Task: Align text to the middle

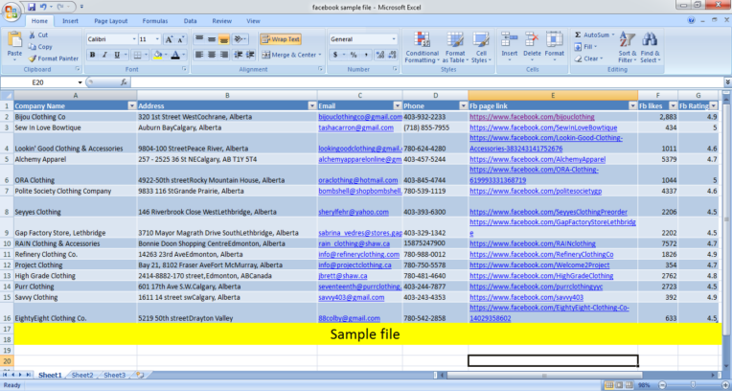Action: coord(212,39)
